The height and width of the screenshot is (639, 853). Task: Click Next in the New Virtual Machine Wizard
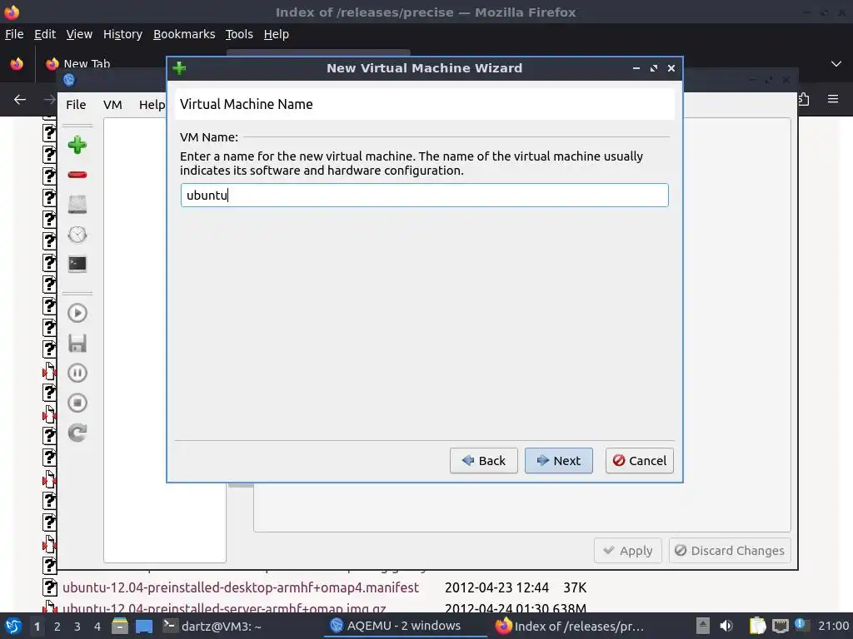[559, 460]
